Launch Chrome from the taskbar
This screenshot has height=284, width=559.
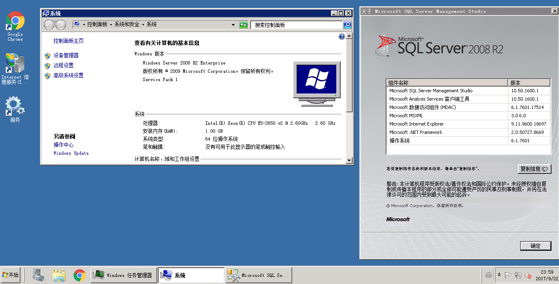[x=80, y=275]
